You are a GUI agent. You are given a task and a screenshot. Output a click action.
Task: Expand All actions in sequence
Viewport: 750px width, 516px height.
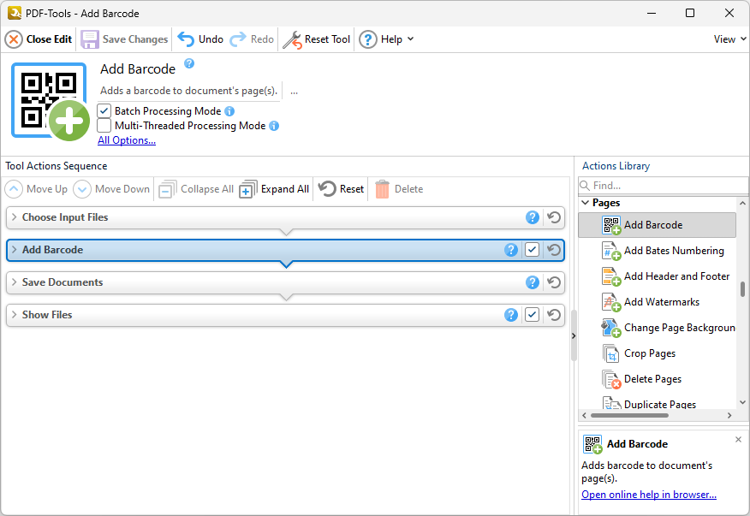[274, 189]
